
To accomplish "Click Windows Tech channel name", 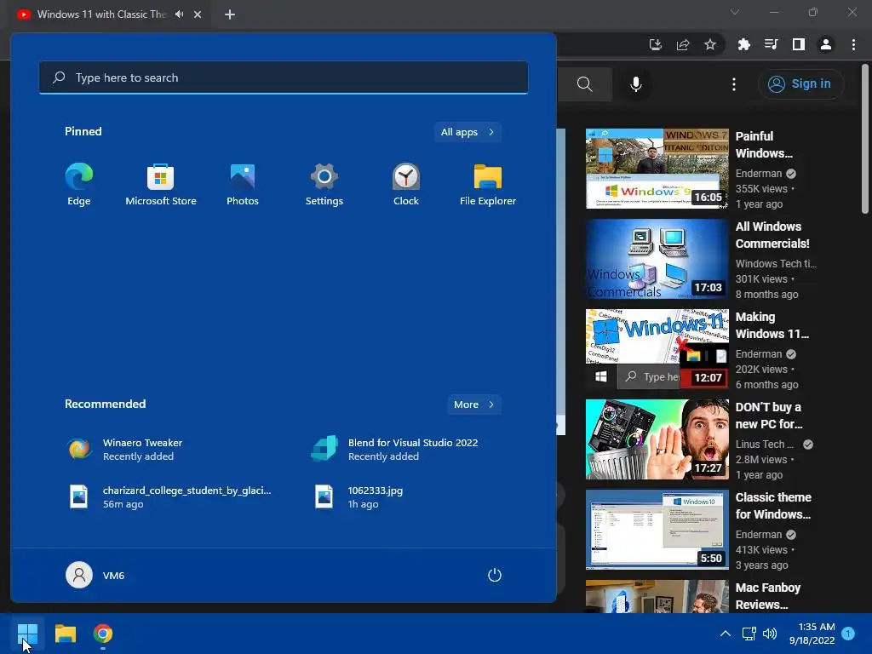I will coord(776,264).
